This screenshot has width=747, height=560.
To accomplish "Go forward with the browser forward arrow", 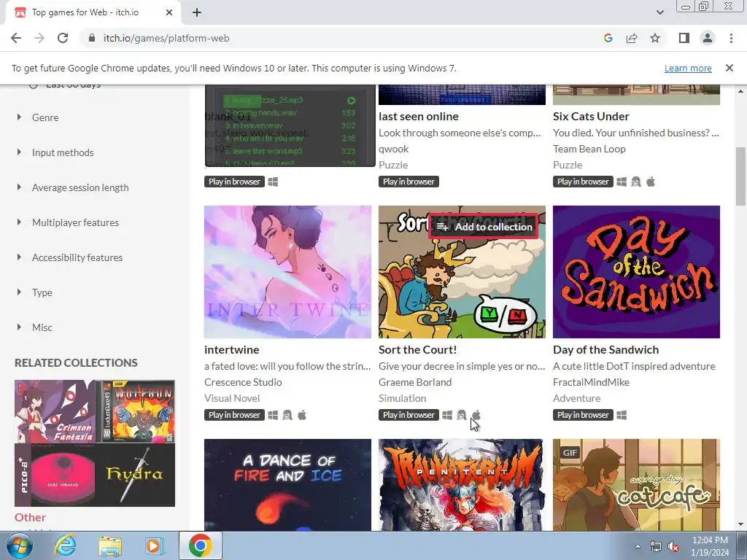I will [x=39, y=38].
